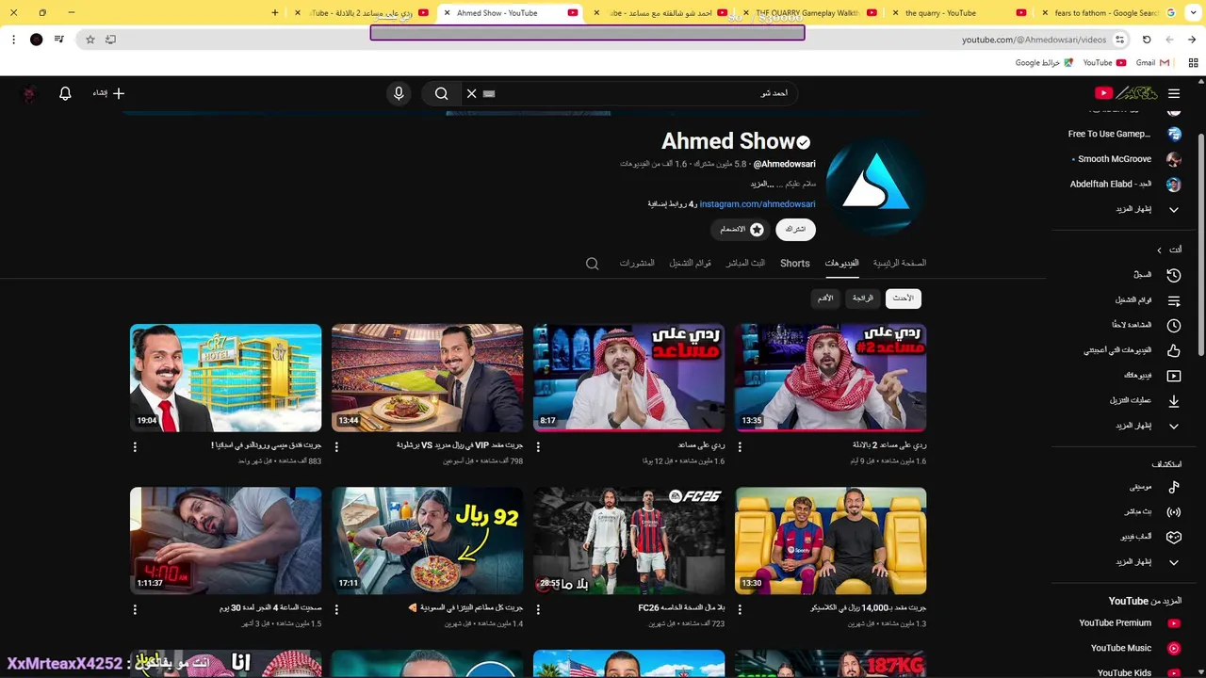Viewport: 1206px width, 678px height.
Task: Select the Latest (الأحدث) filter chip
Action: [x=904, y=299]
